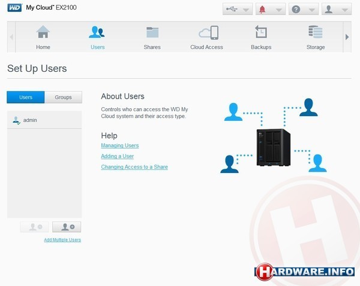Image resolution: width=360 pixels, height=286 pixels.
Task: Select the admin user entry
Action: pyautogui.click(x=44, y=120)
